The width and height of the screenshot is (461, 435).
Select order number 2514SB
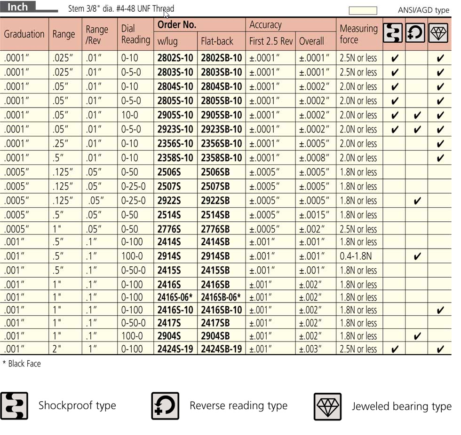pos(215,215)
